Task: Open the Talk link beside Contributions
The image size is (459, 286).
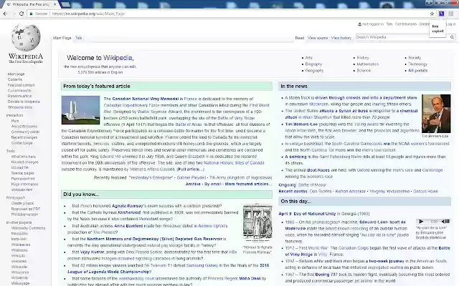Action: click(389, 24)
